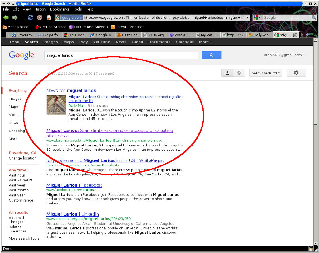Expand More in the left sidebar

pos(13,139)
